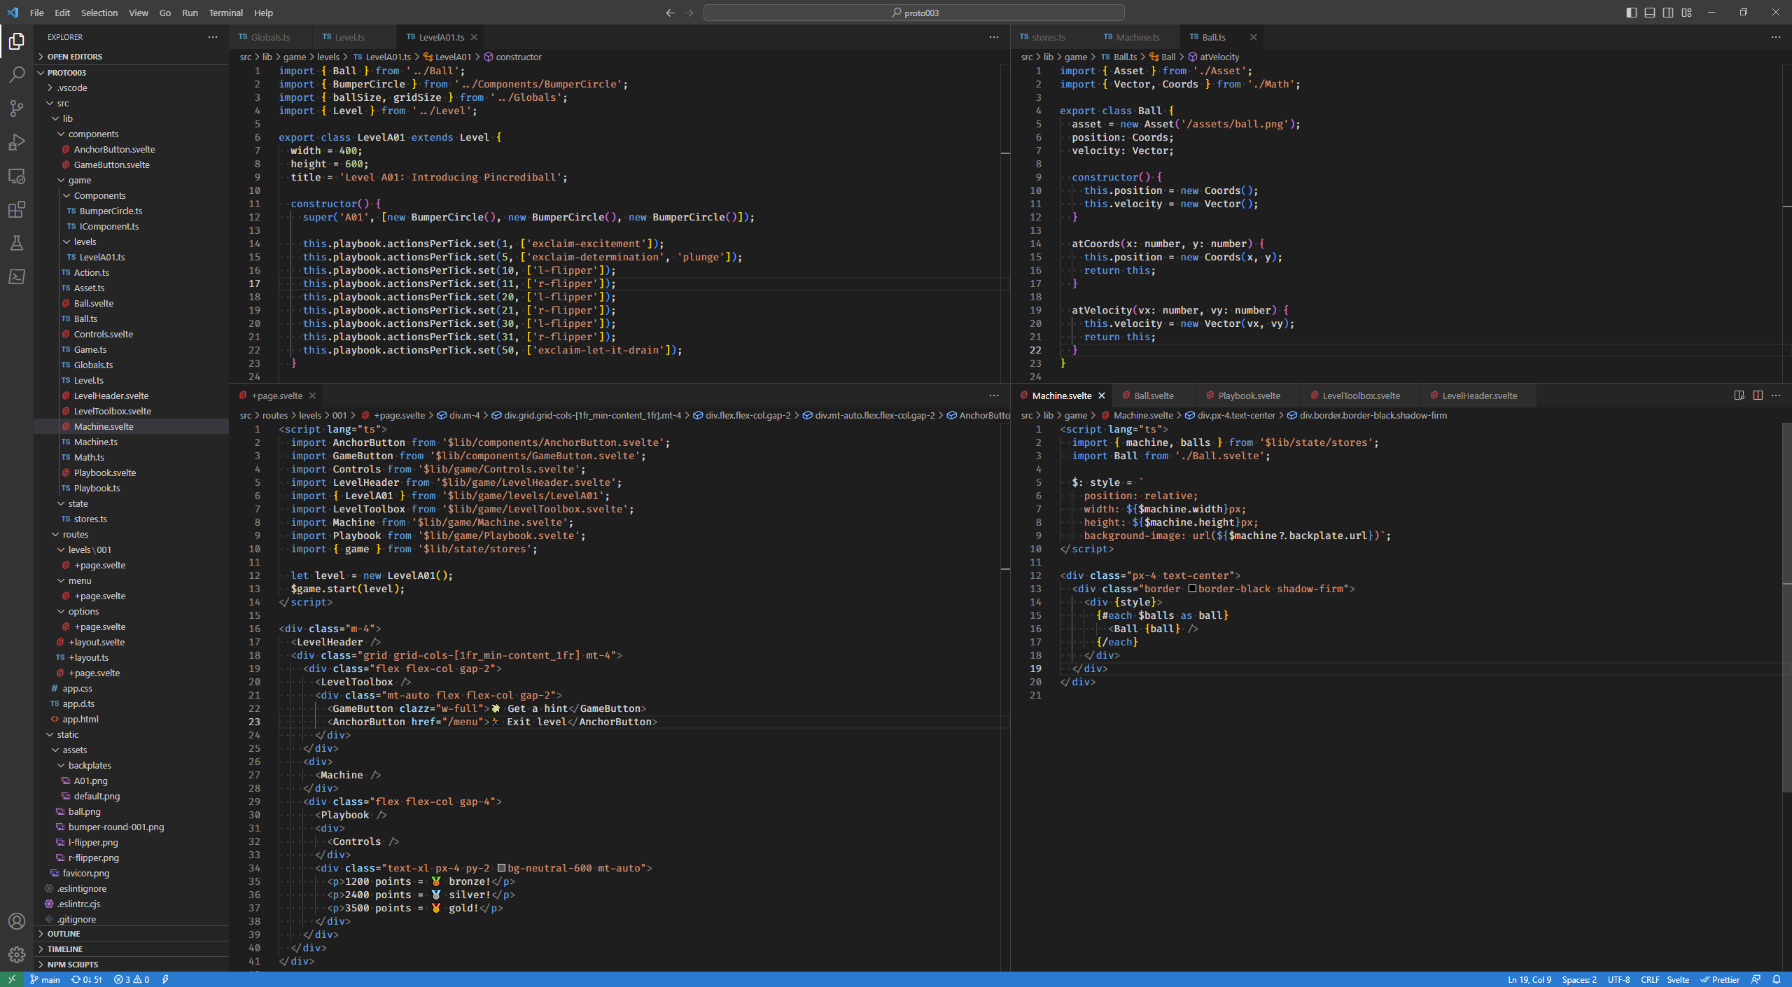Collapse the state folder
The width and height of the screenshot is (1792, 987).
coord(132,503)
